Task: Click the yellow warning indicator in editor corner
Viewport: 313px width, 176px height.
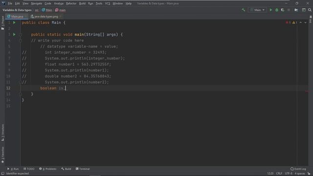Action: coord(295,22)
